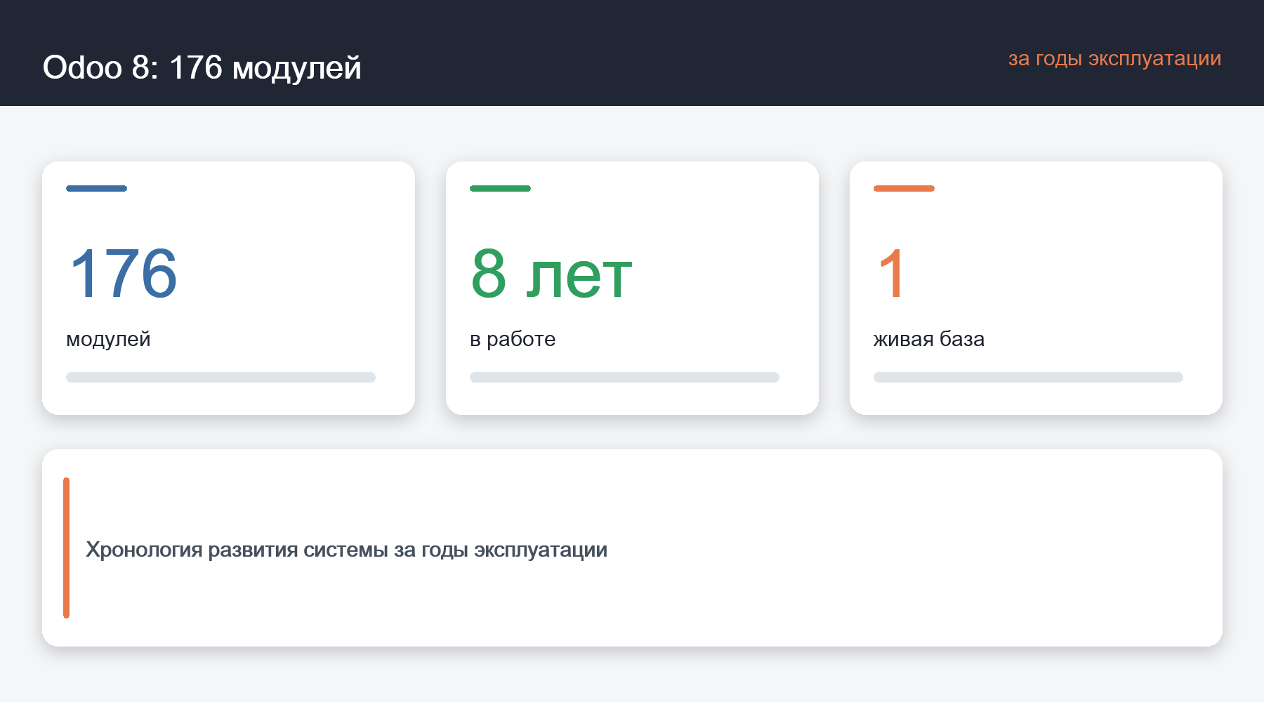Click the progress bar under "модулей"
This screenshot has width=1264, height=702.
[x=220, y=377]
